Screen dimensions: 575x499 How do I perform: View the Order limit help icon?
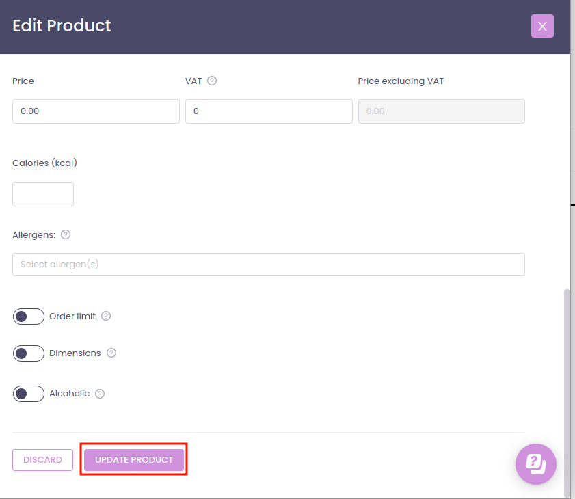tap(106, 316)
